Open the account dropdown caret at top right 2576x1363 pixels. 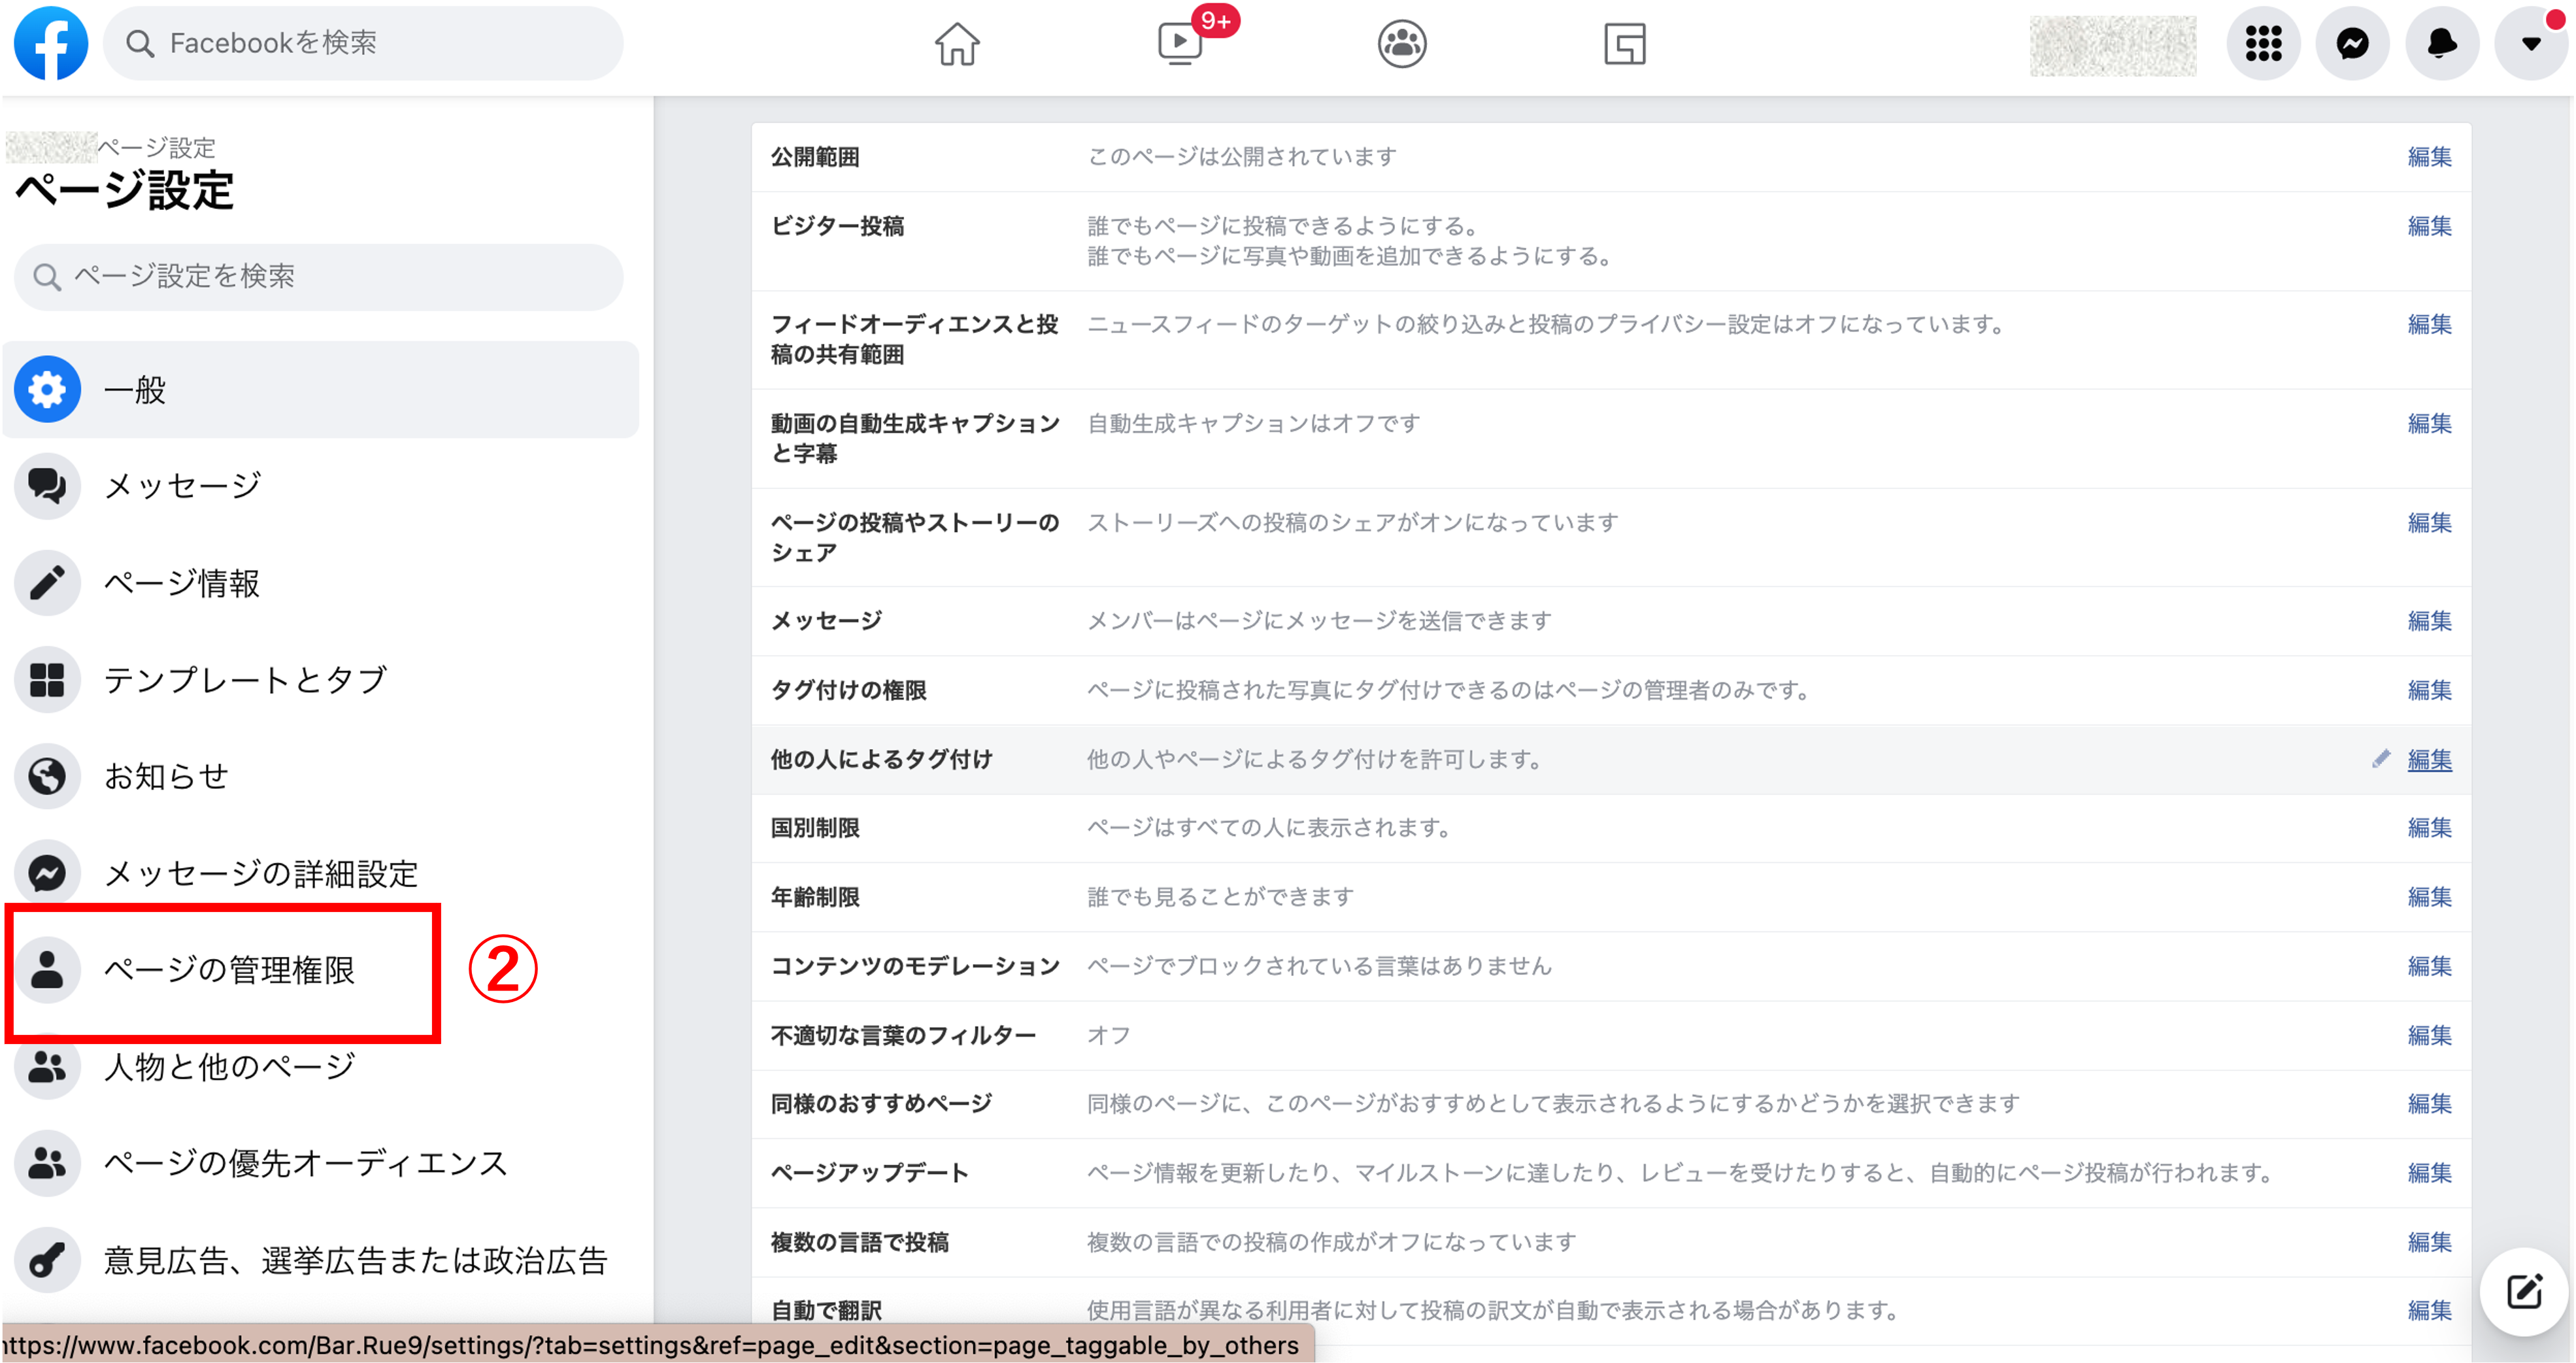click(2530, 43)
